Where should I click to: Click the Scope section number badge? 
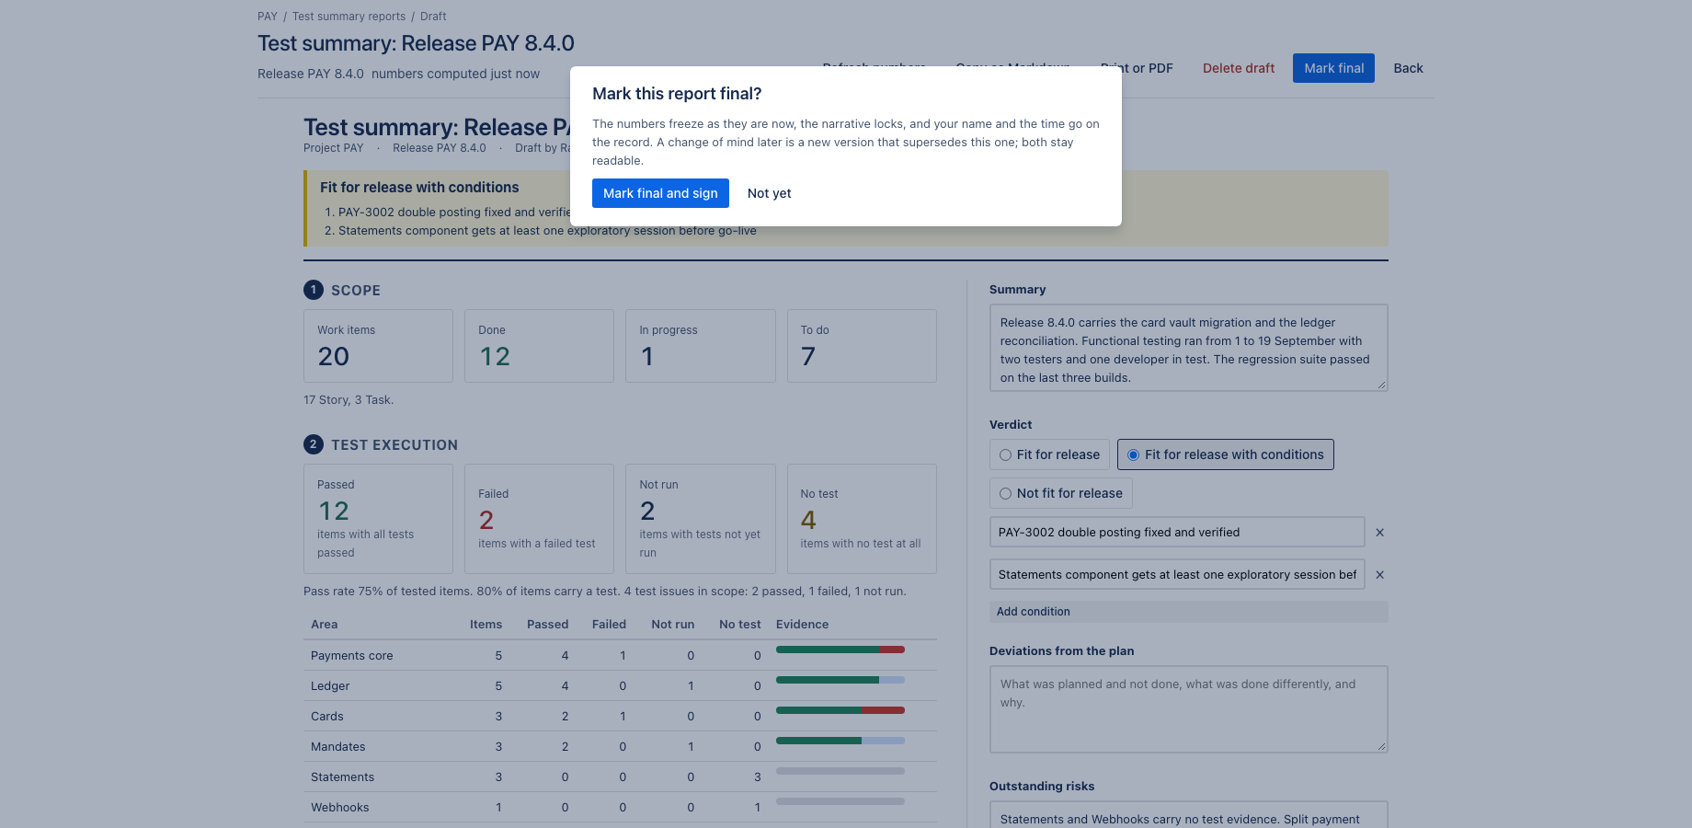point(314,290)
